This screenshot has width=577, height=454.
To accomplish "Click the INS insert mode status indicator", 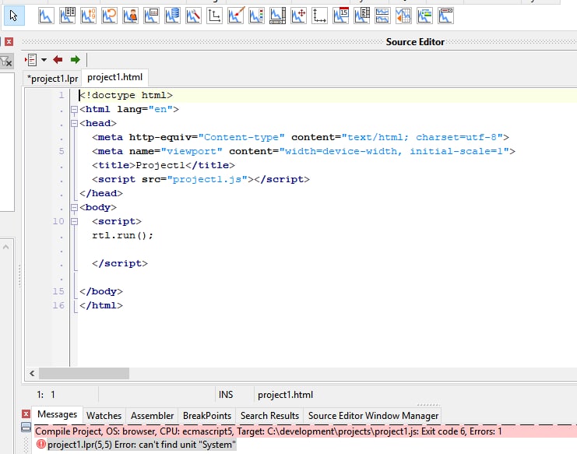I will [226, 395].
